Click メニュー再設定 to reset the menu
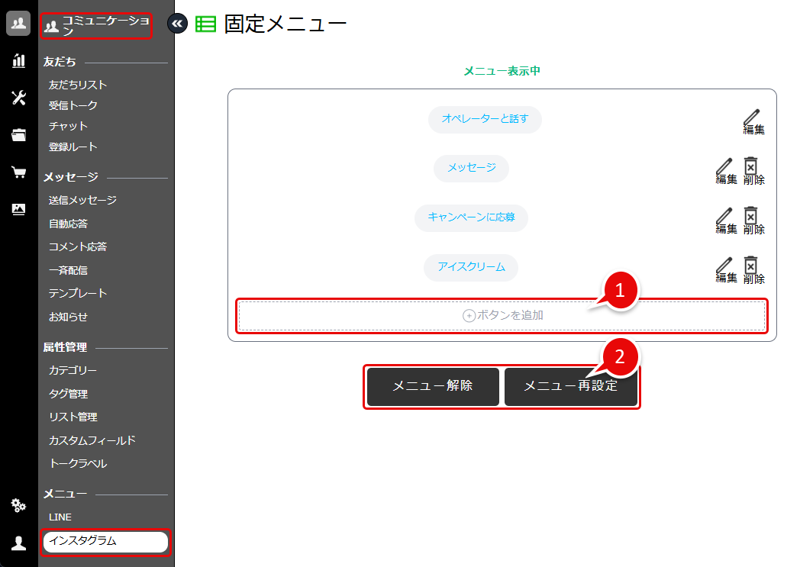The height and width of the screenshot is (567, 800). click(x=572, y=386)
